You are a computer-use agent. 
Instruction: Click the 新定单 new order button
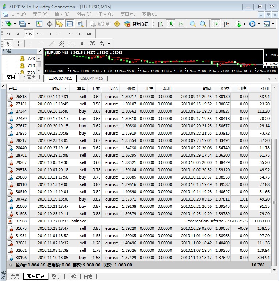pos(99,24)
